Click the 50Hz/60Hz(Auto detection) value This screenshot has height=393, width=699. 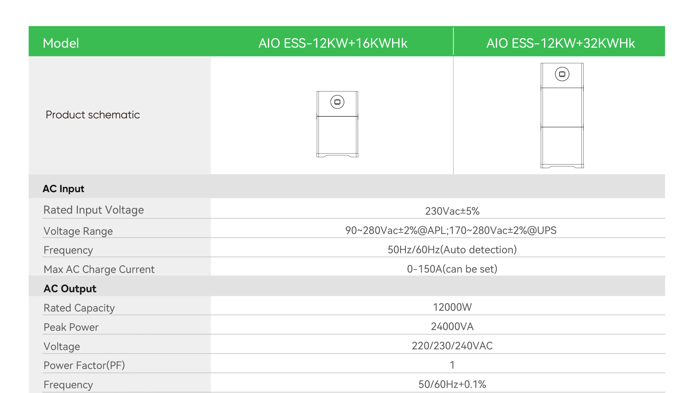point(452,250)
